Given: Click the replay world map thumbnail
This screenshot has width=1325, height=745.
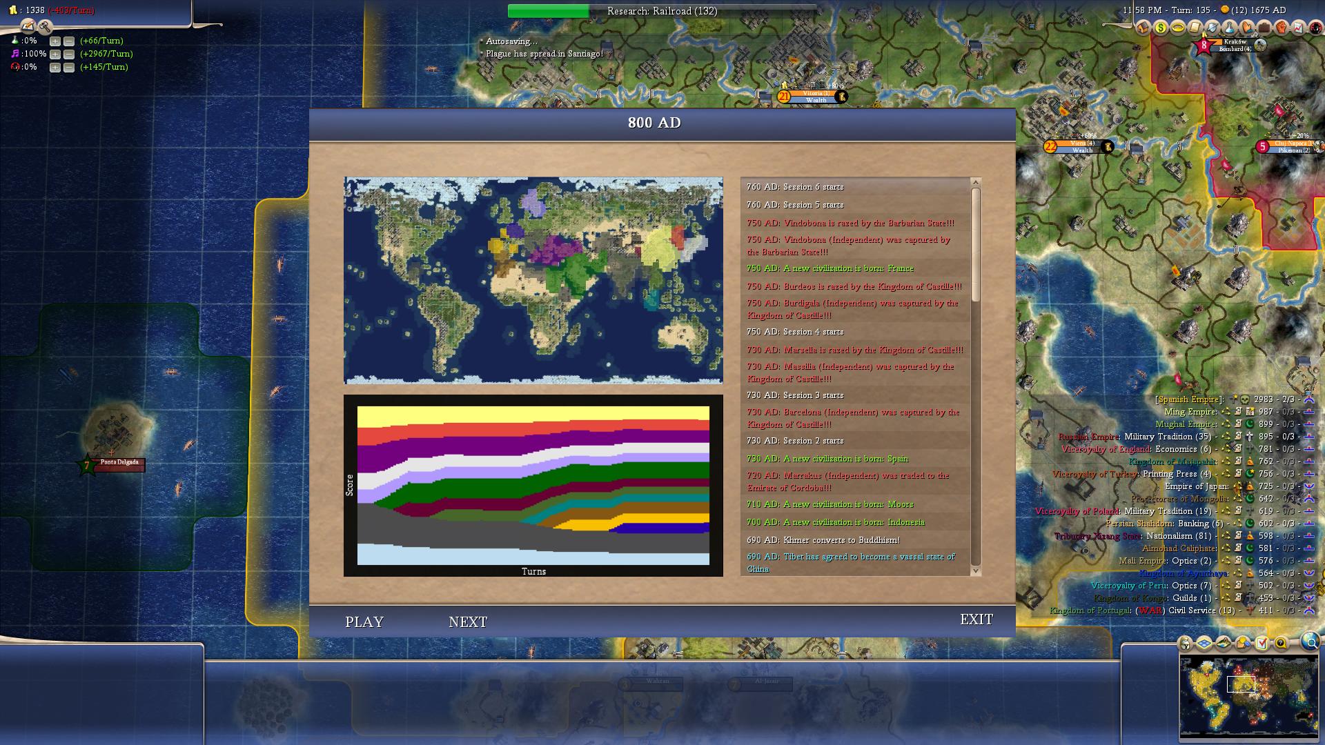Looking at the screenshot, I should point(533,280).
